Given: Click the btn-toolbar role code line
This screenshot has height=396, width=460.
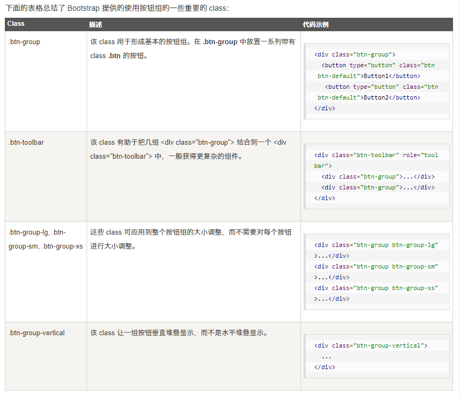Looking at the screenshot, I should (376, 155).
